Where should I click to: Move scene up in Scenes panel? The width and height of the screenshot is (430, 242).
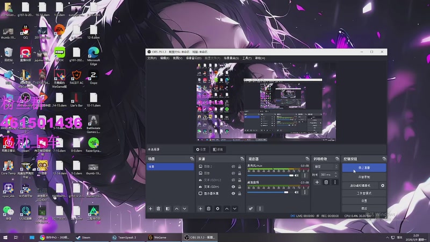[177, 209]
